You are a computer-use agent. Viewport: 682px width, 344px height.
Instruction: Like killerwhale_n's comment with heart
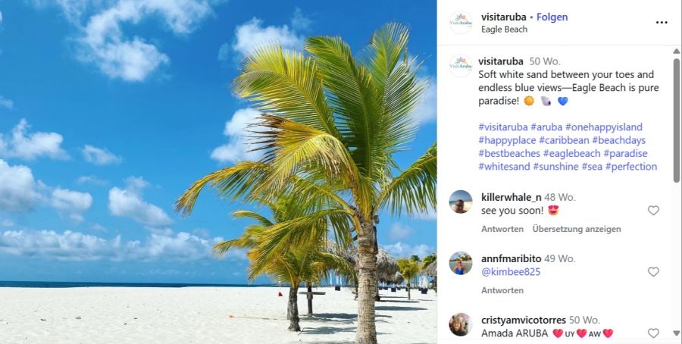pyautogui.click(x=653, y=211)
